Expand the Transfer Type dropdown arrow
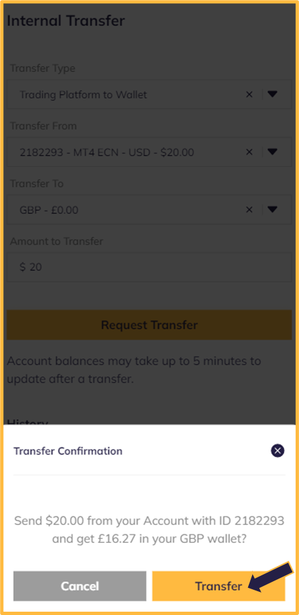Viewport: 299px width, 615px height. (x=273, y=95)
